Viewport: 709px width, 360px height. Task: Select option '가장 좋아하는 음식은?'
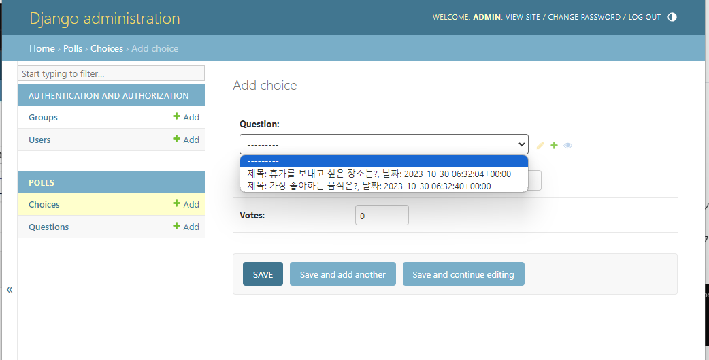click(384, 186)
